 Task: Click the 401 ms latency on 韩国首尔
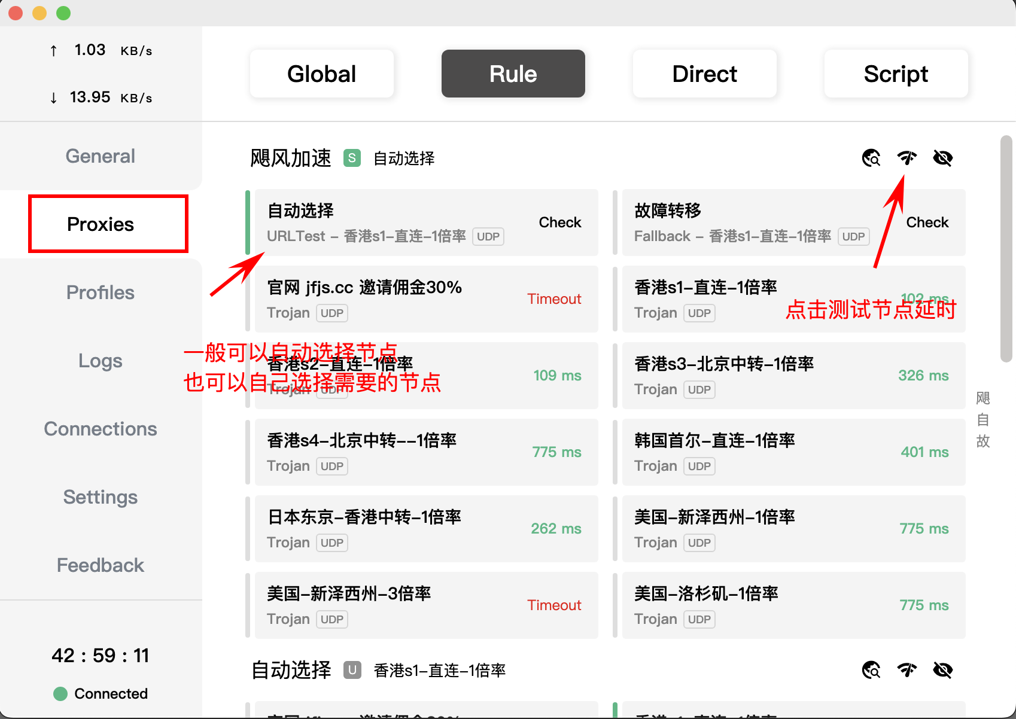coord(924,452)
